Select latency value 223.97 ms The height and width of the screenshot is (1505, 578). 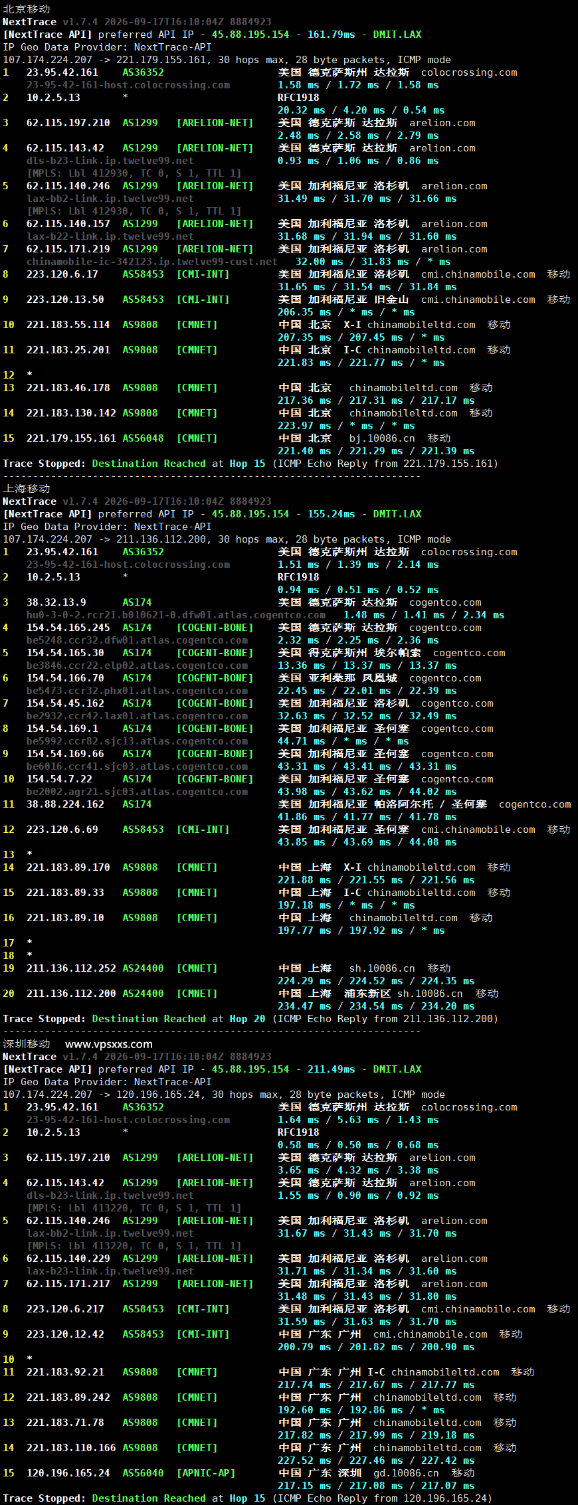coord(304,426)
